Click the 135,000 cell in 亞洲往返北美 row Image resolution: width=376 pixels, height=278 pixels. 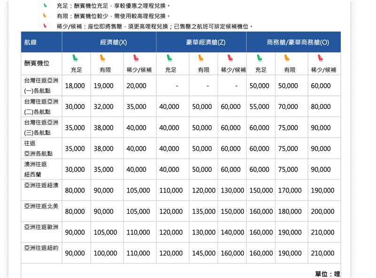click(x=204, y=211)
